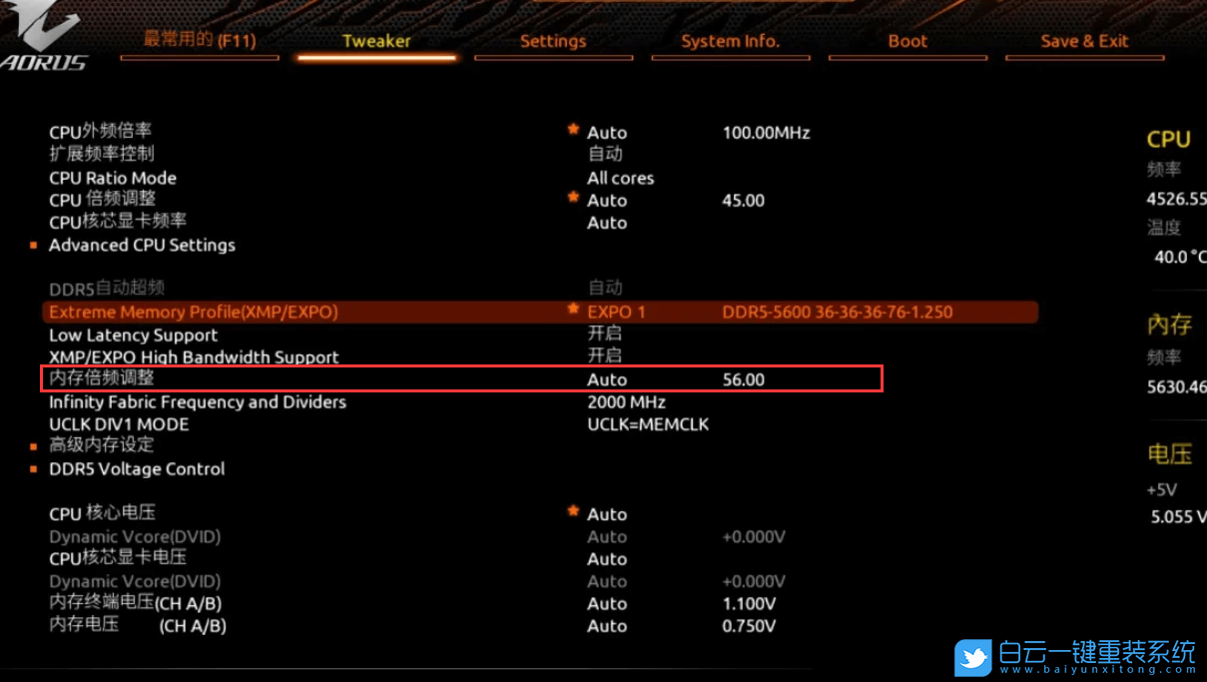The height and width of the screenshot is (682, 1207).
Task: Click the star icon beside CPU 倍频调整
Action: (573, 198)
